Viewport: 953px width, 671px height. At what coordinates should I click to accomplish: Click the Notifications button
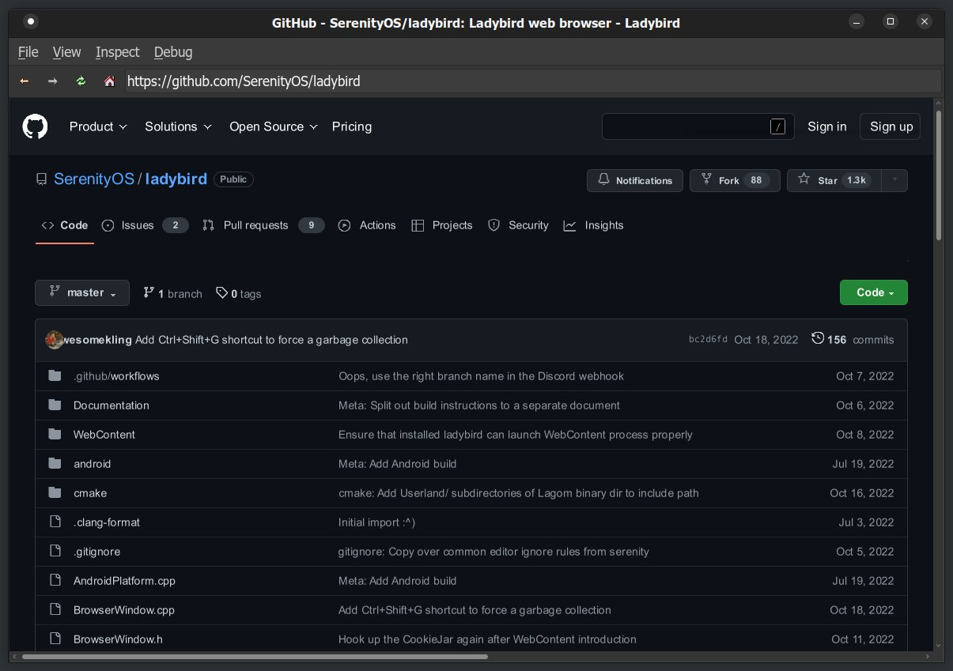pos(634,180)
